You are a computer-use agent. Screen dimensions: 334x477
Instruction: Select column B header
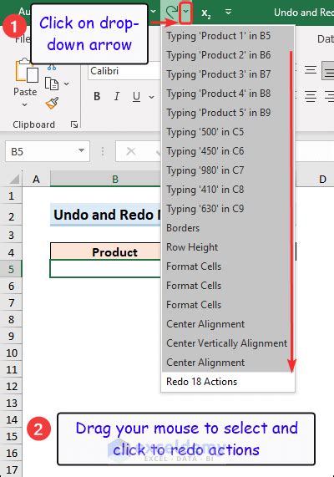105,179
